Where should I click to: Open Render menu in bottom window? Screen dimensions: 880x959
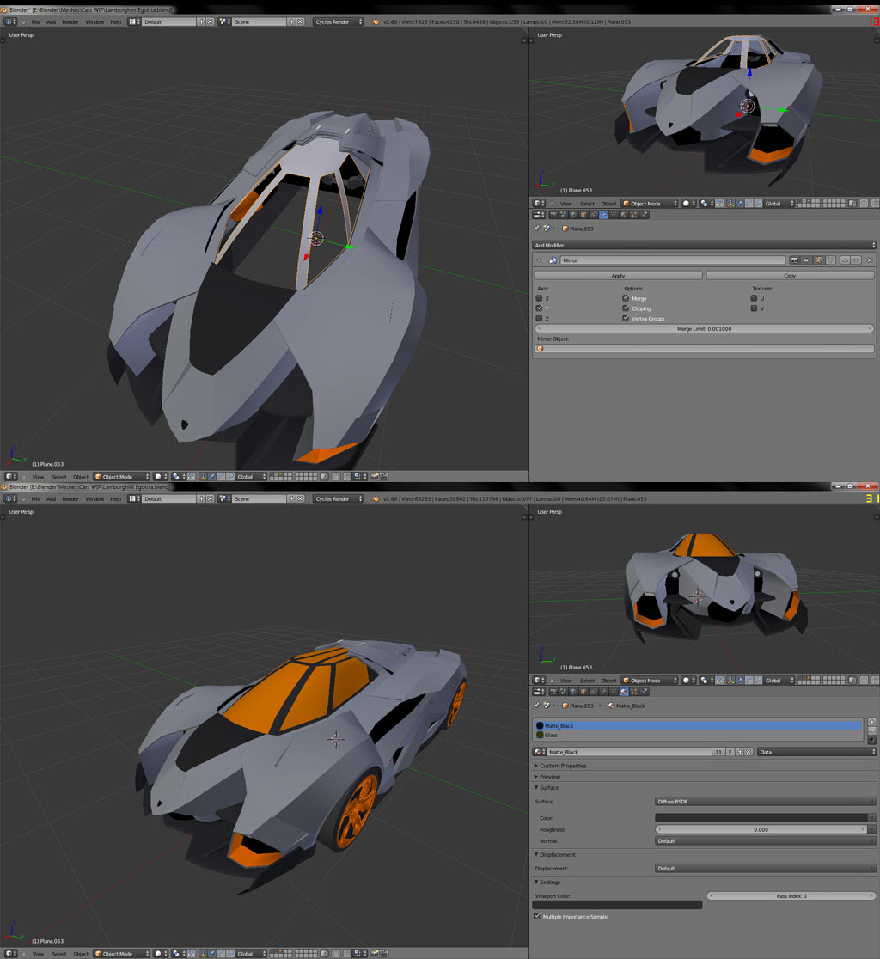(x=70, y=498)
